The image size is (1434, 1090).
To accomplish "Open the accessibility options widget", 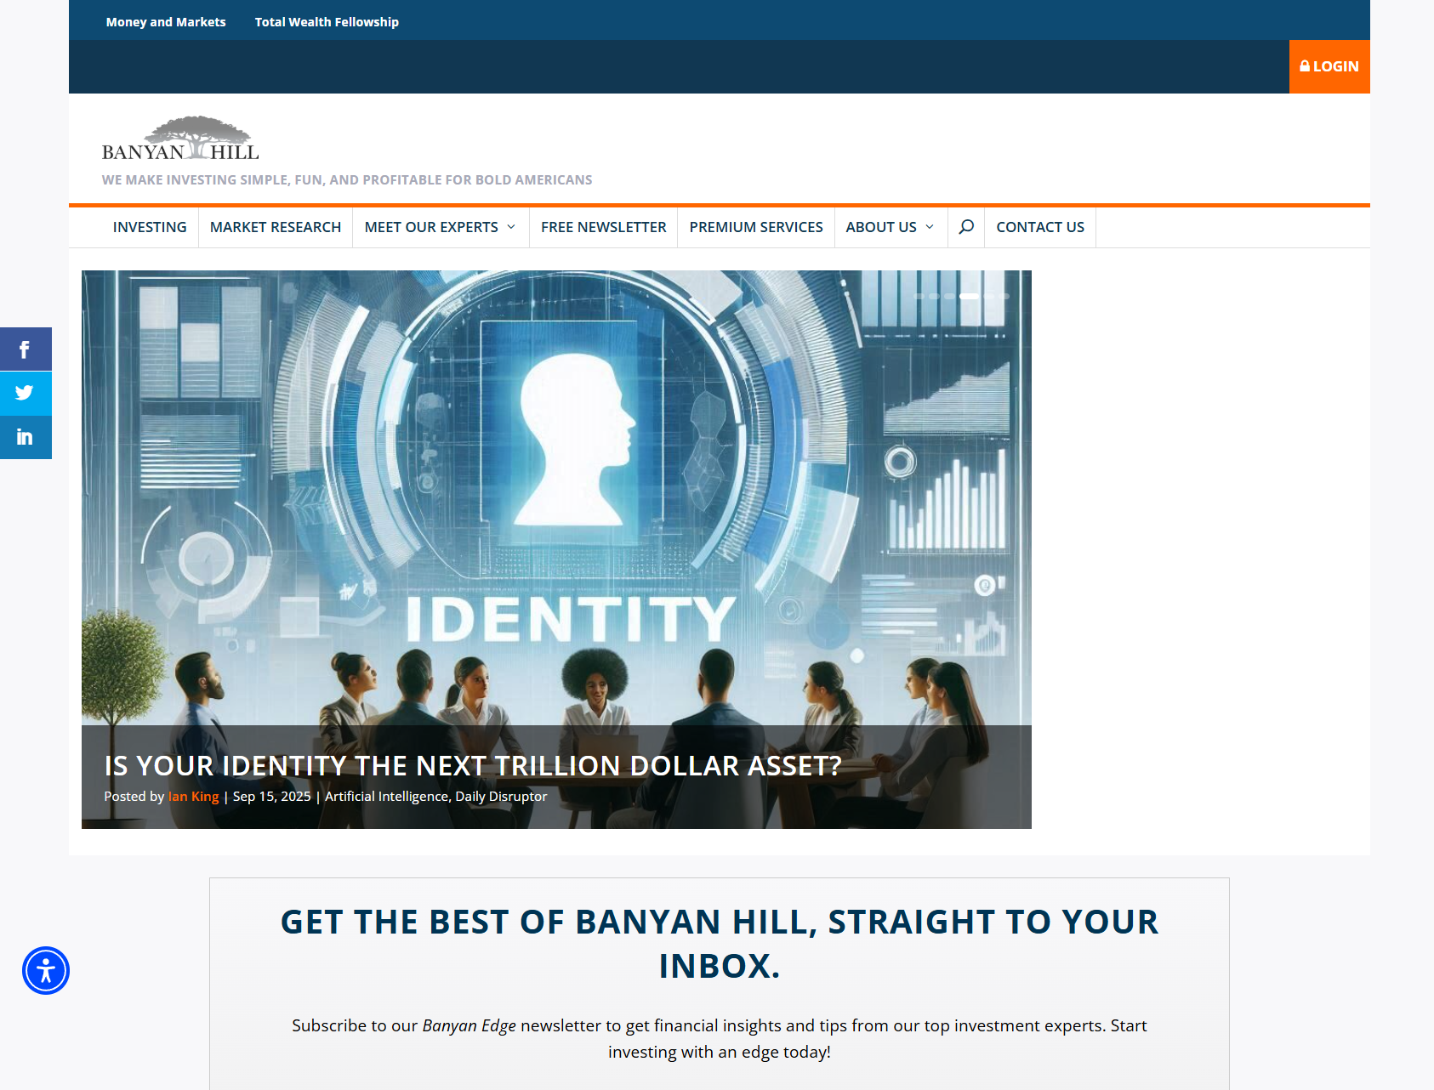I will [x=46, y=970].
